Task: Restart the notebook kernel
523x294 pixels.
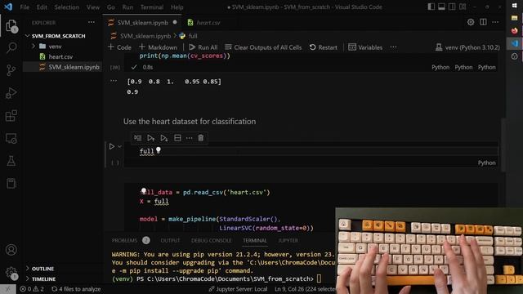Action: (x=324, y=47)
